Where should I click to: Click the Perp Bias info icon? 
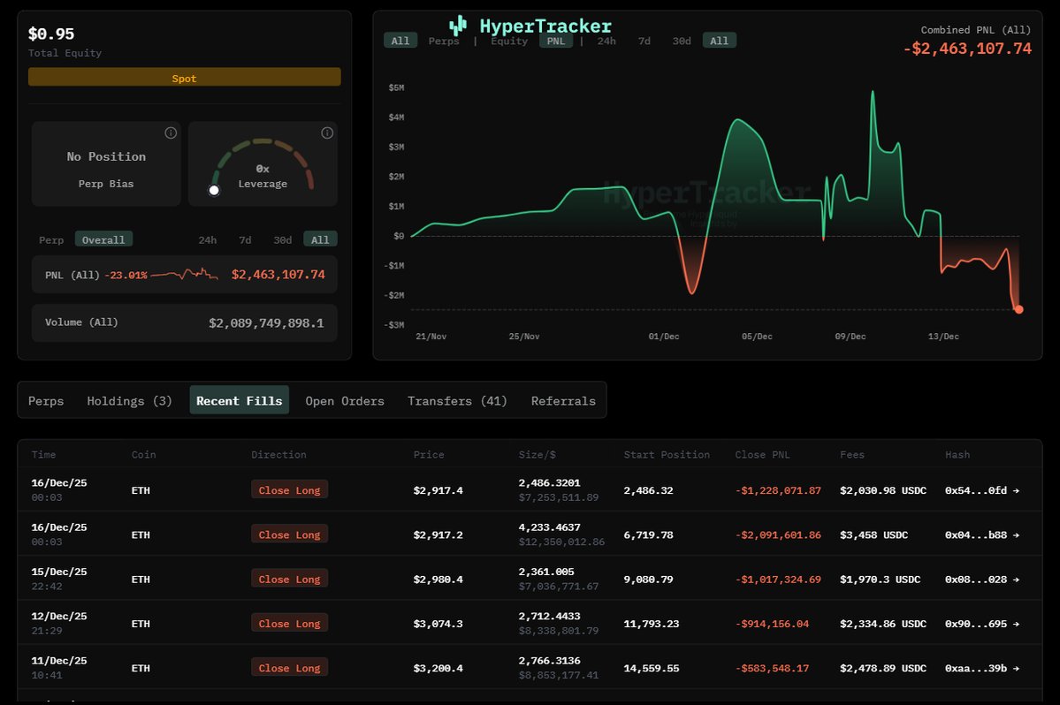(171, 133)
